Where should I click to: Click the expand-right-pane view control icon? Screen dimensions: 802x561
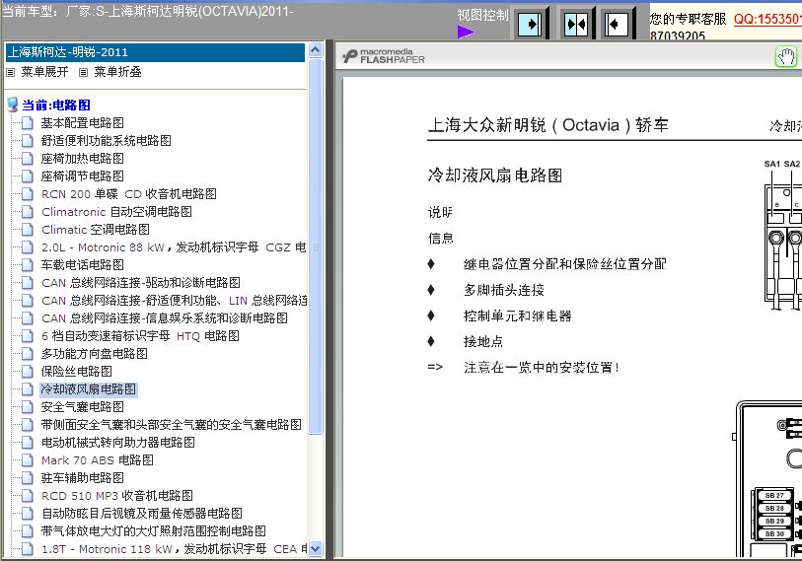(530, 24)
